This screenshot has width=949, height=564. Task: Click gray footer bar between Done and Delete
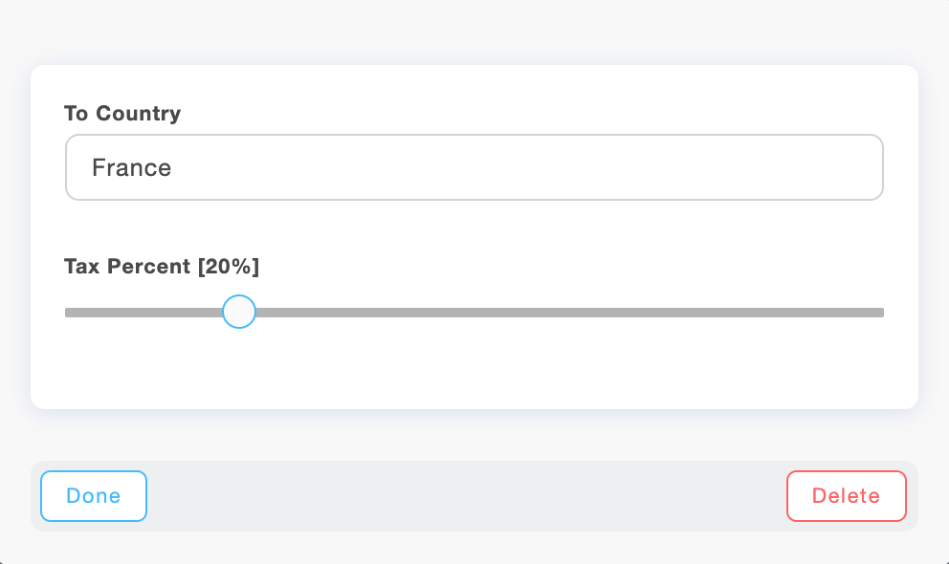click(x=467, y=496)
